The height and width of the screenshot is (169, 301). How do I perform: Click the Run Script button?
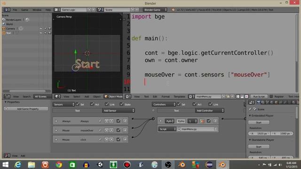pos(259,96)
